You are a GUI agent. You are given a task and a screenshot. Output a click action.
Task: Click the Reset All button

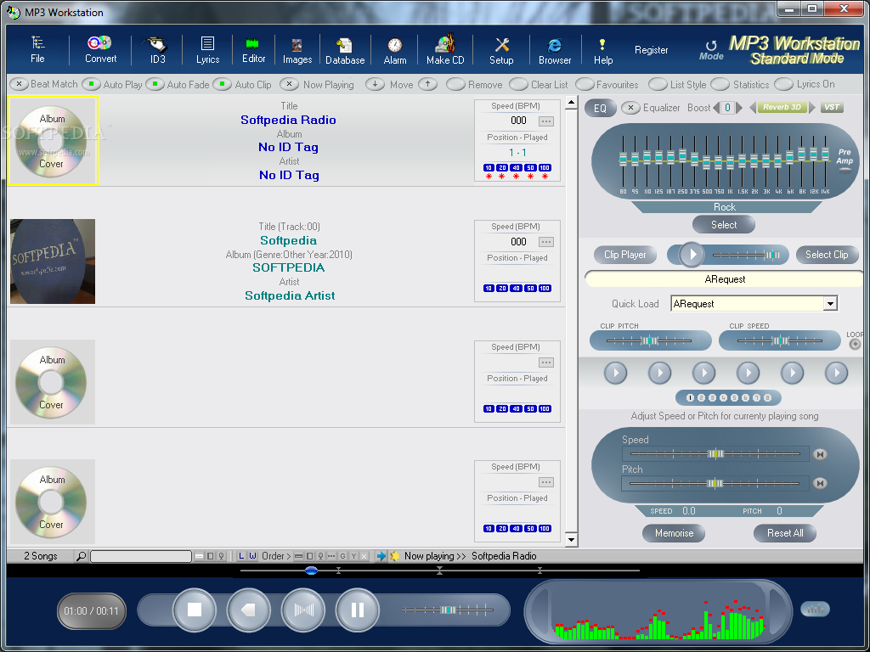785,533
